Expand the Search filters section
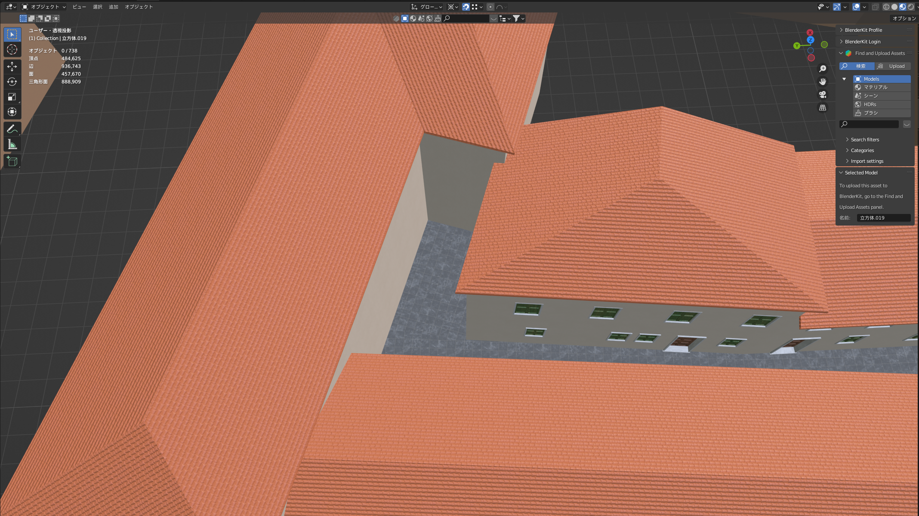The height and width of the screenshot is (516, 919). pyautogui.click(x=864, y=140)
